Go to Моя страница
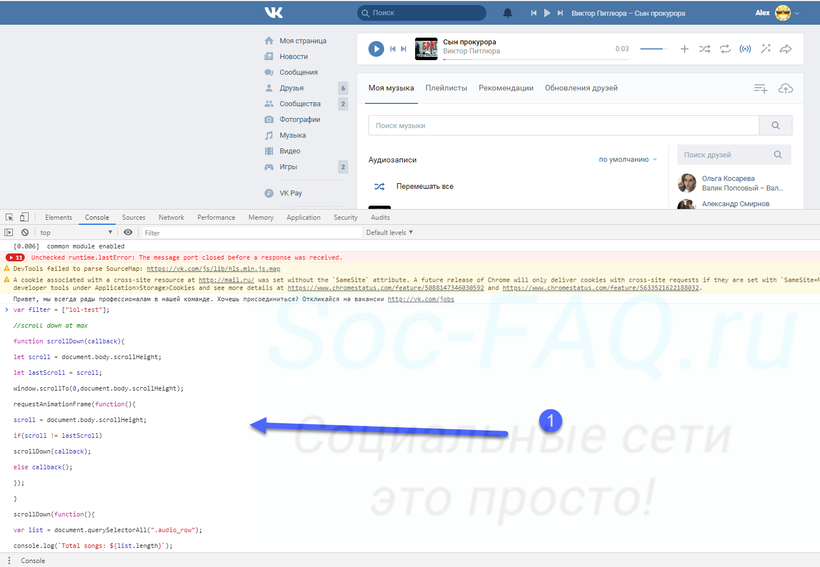 click(x=303, y=41)
